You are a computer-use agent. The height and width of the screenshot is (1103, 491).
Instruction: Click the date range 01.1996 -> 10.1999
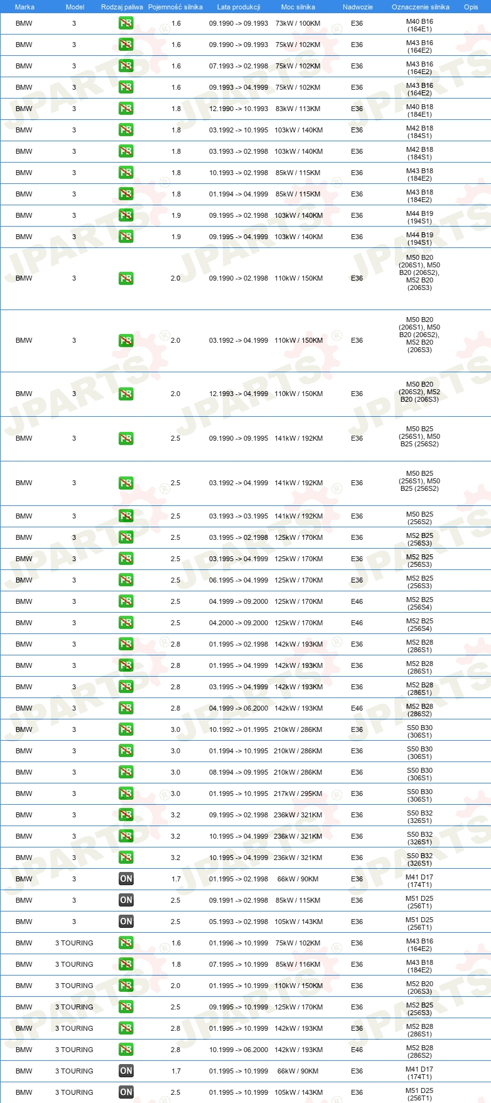(239, 943)
